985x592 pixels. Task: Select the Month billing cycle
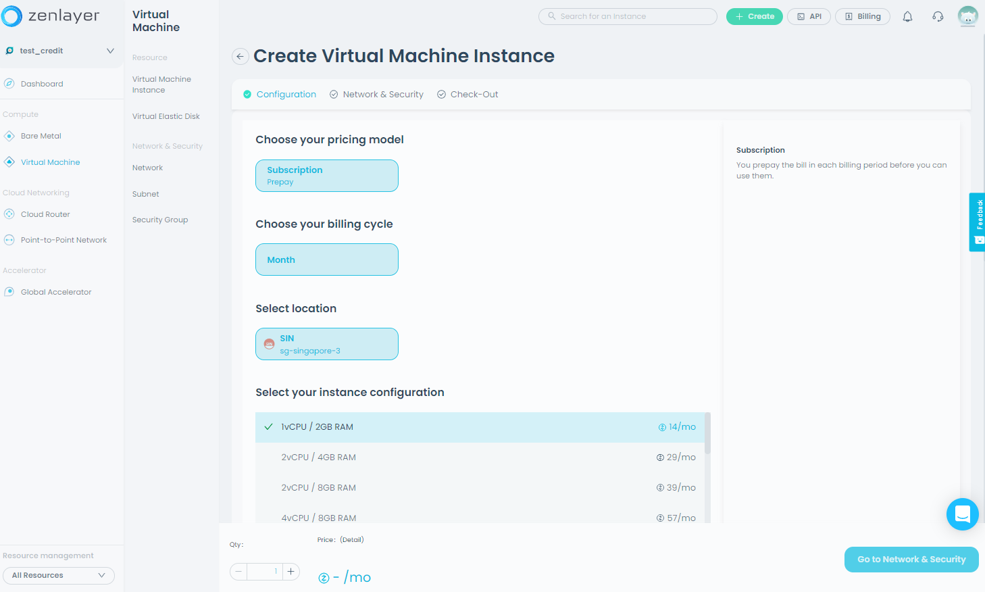coord(327,260)
